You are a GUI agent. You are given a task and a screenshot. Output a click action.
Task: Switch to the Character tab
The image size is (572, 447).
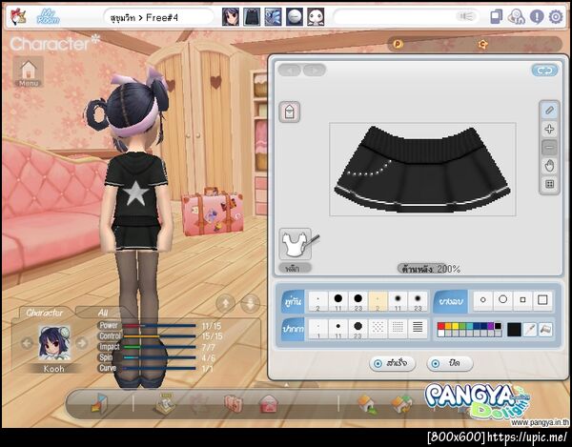(x=45, y=313)
